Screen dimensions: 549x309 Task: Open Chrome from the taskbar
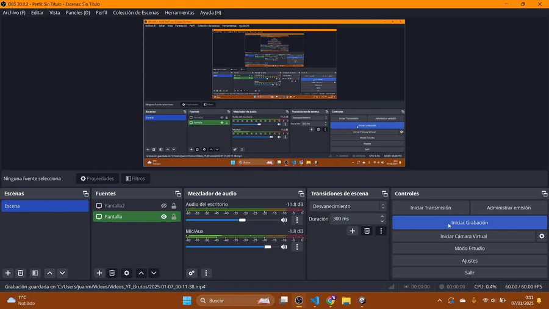(x=331, y=300)
